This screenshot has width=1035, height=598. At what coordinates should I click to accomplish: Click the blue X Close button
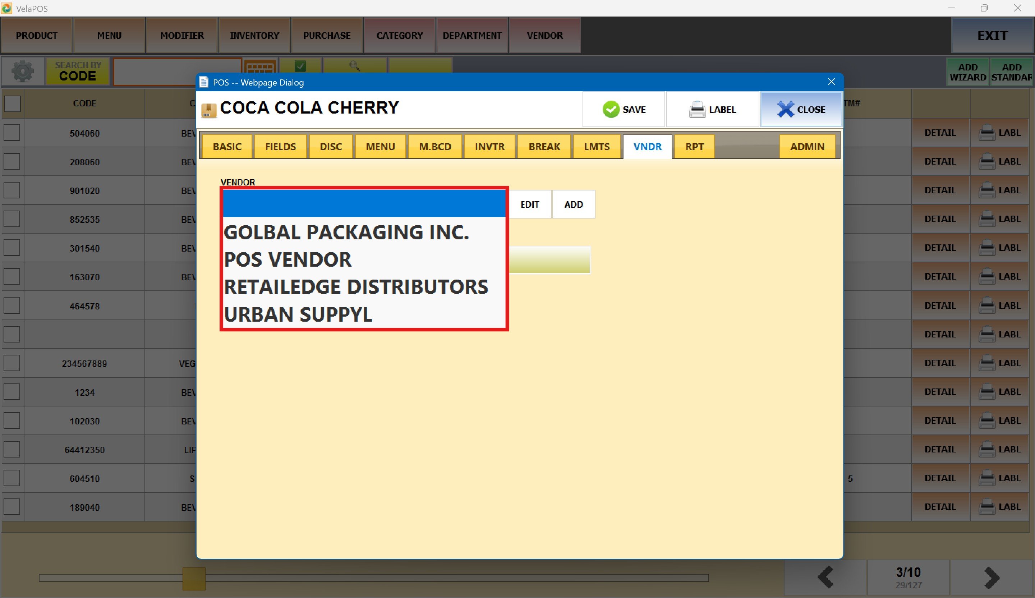coord(801,109)
